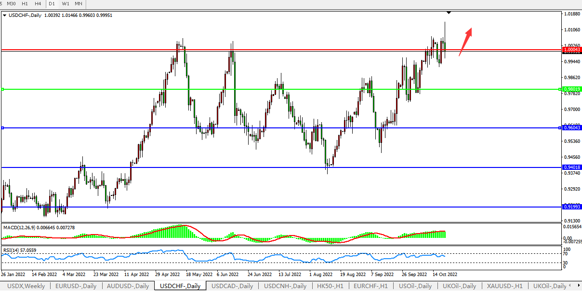Image resolution: width=582 pixels, height=291 pixels.
Task: Open the USDX,Weekly chart tab
Action: 26,286
